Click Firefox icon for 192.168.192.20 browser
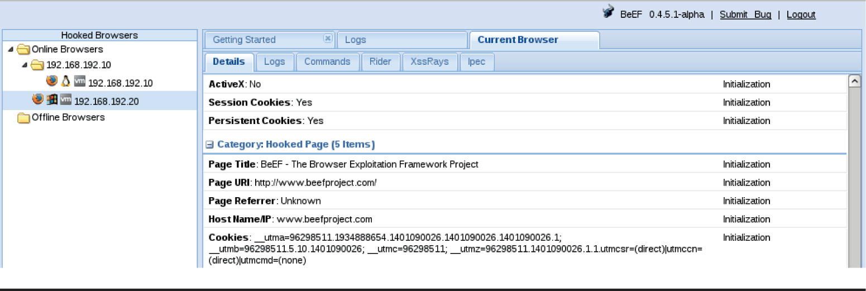The image size is (866, 291). (x=37, y=100)
